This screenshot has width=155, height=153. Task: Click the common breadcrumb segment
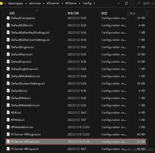coord(35,3)
